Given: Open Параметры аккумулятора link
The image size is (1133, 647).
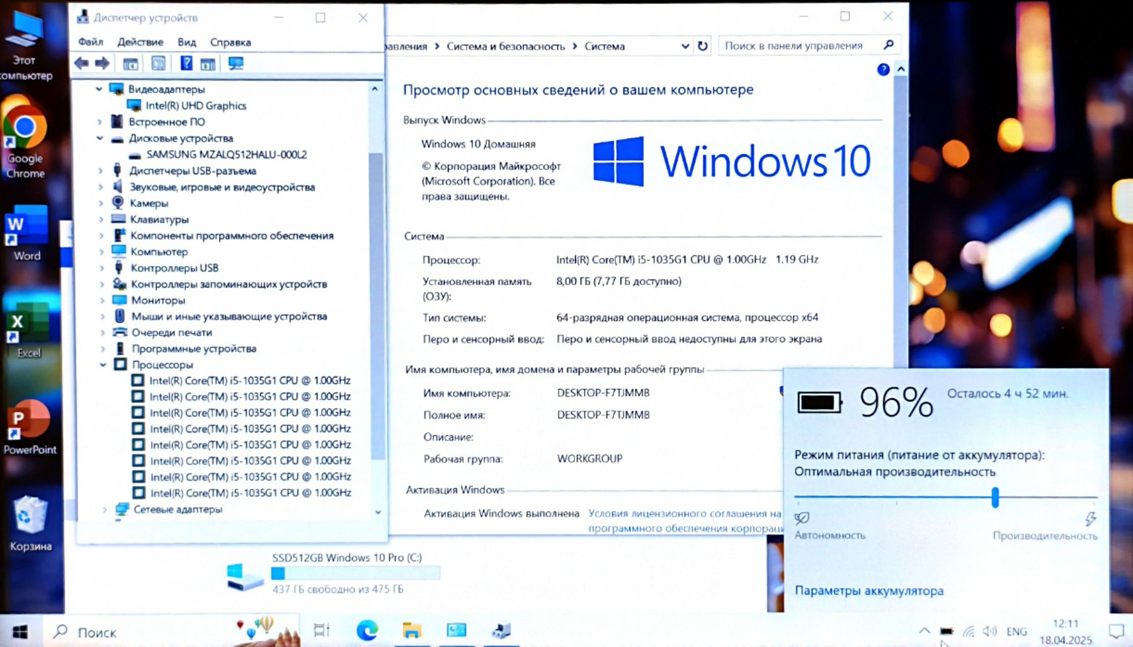Looking at the screenshot, I should [869, 590].
